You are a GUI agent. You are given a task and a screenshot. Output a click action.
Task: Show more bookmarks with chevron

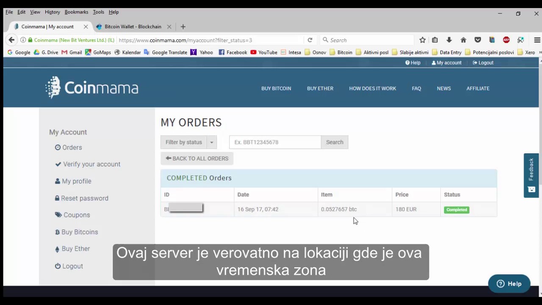pos(540,52)
